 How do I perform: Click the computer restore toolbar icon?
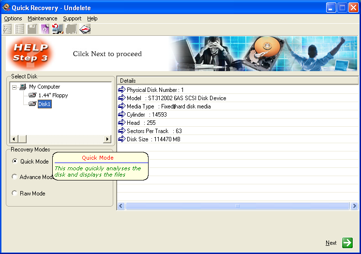(58, 29)
